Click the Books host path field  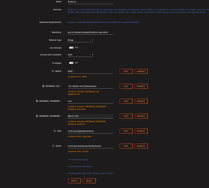(x=90, y=146)
